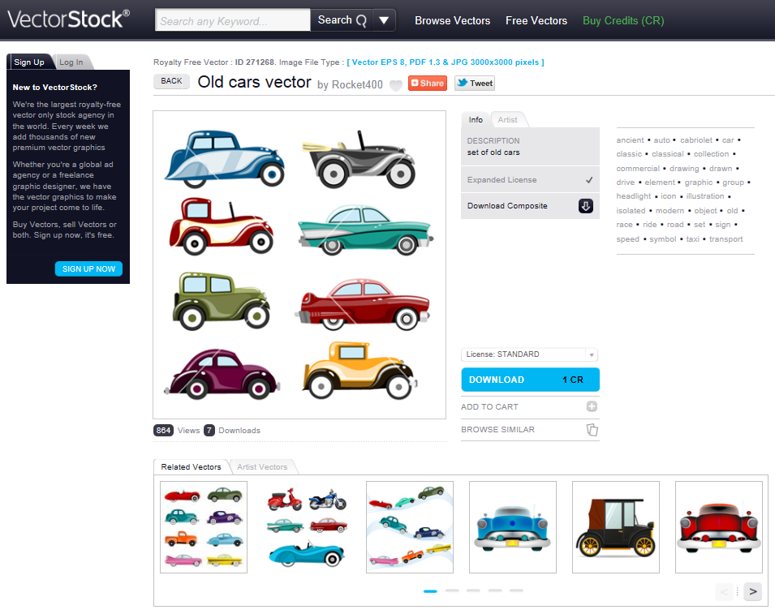Open the search options dropdown arrow

point(384,20)
